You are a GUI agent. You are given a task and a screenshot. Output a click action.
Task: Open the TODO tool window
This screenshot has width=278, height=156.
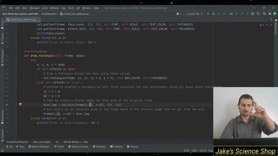click(59, 146)
